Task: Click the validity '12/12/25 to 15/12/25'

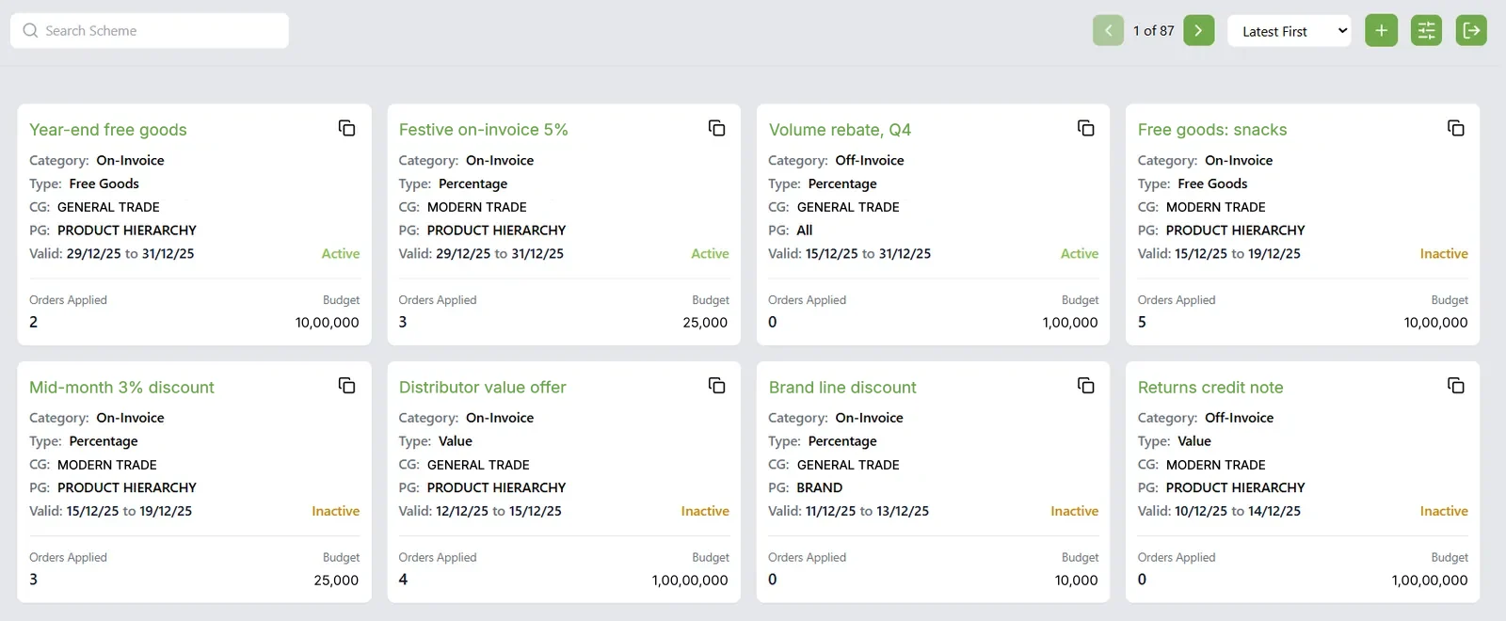Action: 499,512
